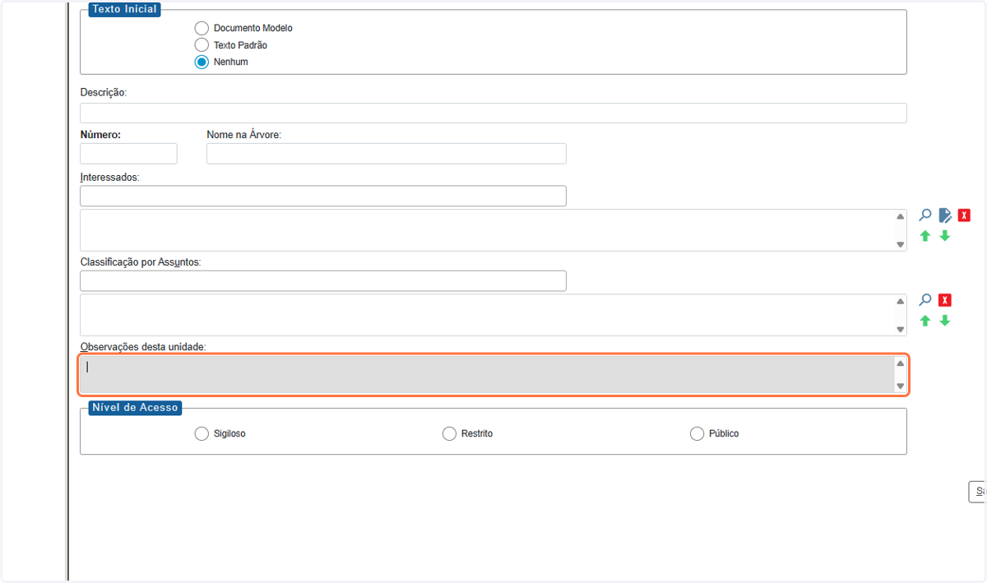This screenshot has width=987, height=583.
Task: Click the Texto Inicial section header
Action: pos(123,10)
